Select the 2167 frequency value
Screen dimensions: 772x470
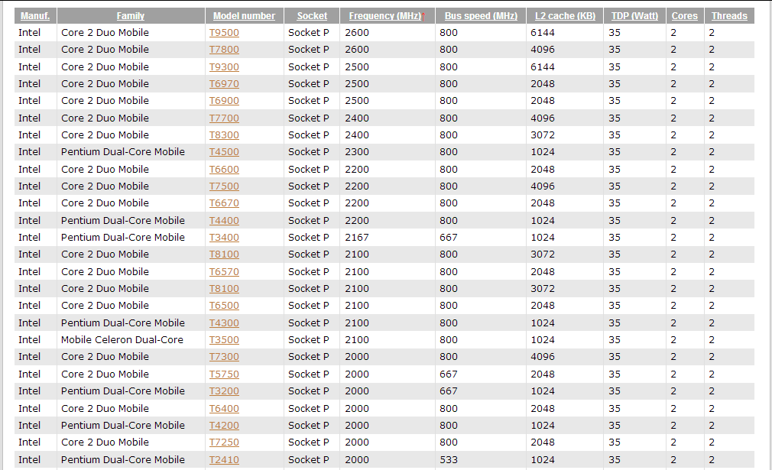point(357,237)
